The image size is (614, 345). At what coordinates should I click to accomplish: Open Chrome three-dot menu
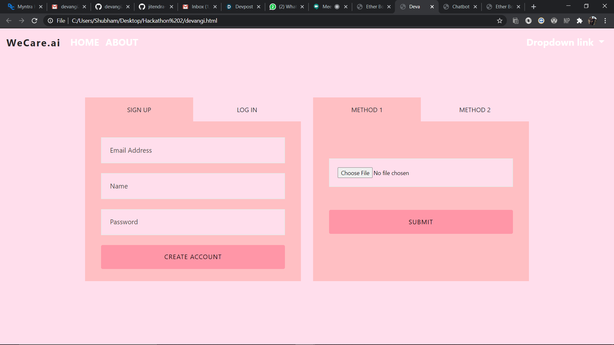605,21
